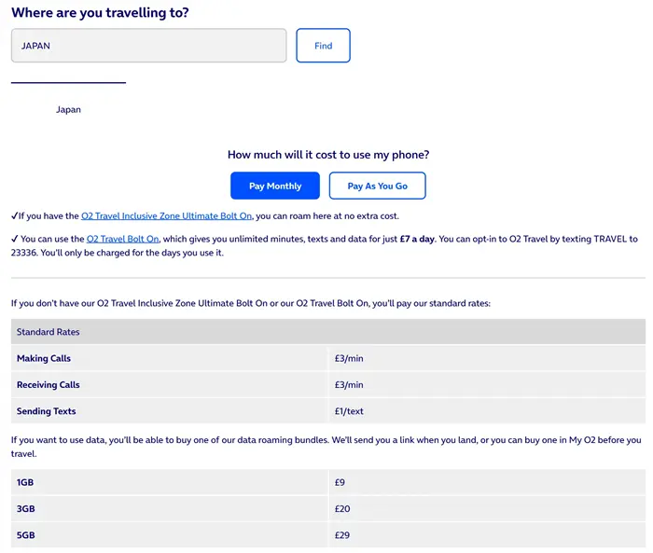Open O2 Travel Inclusive Zone Ultimate Bolt On link

pyautogui.click(x=166, y=216)
